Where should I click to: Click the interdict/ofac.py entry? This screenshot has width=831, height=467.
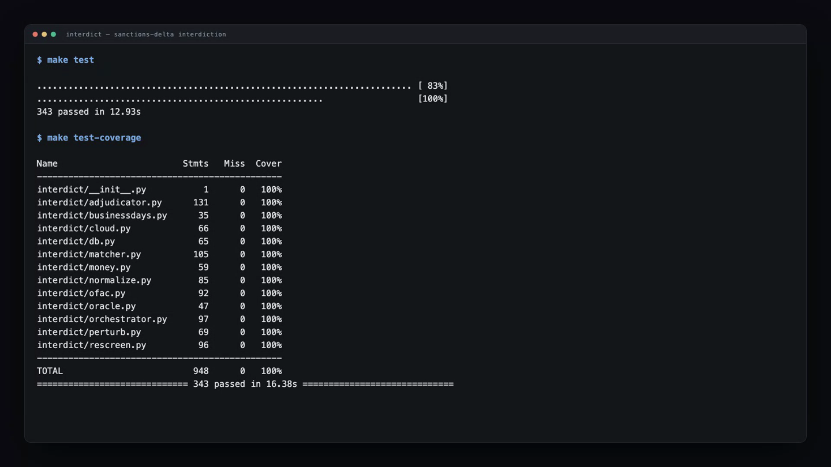81,293
